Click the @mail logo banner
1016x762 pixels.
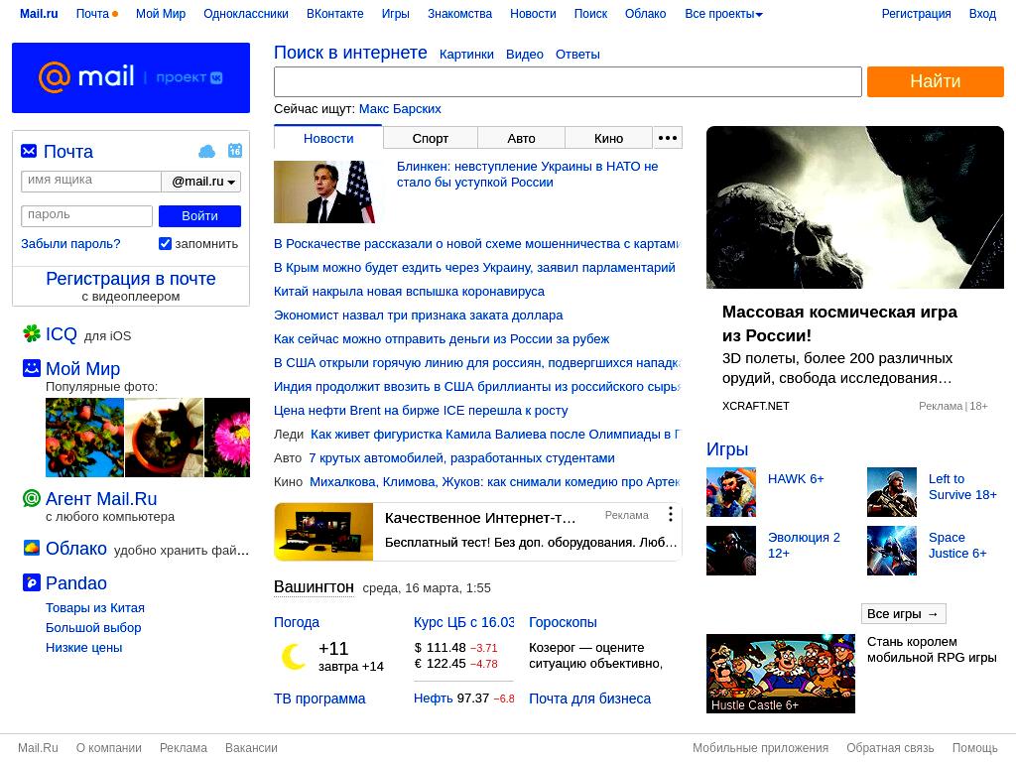point(131,77)
